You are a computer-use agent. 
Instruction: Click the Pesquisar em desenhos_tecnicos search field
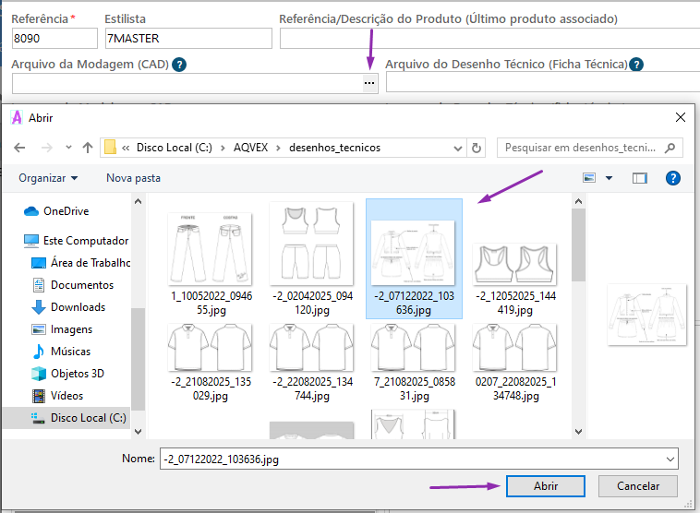(x=582, y=148)
